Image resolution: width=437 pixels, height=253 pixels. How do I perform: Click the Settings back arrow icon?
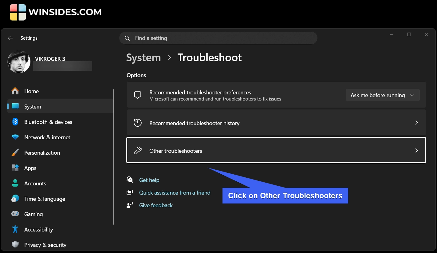coord(10,38)
